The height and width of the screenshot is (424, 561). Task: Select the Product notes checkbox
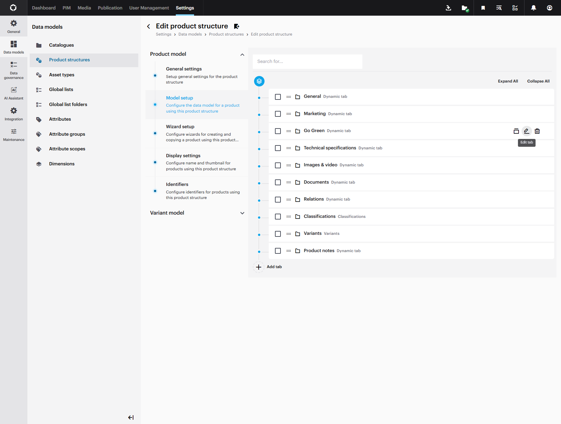point(278,251)
